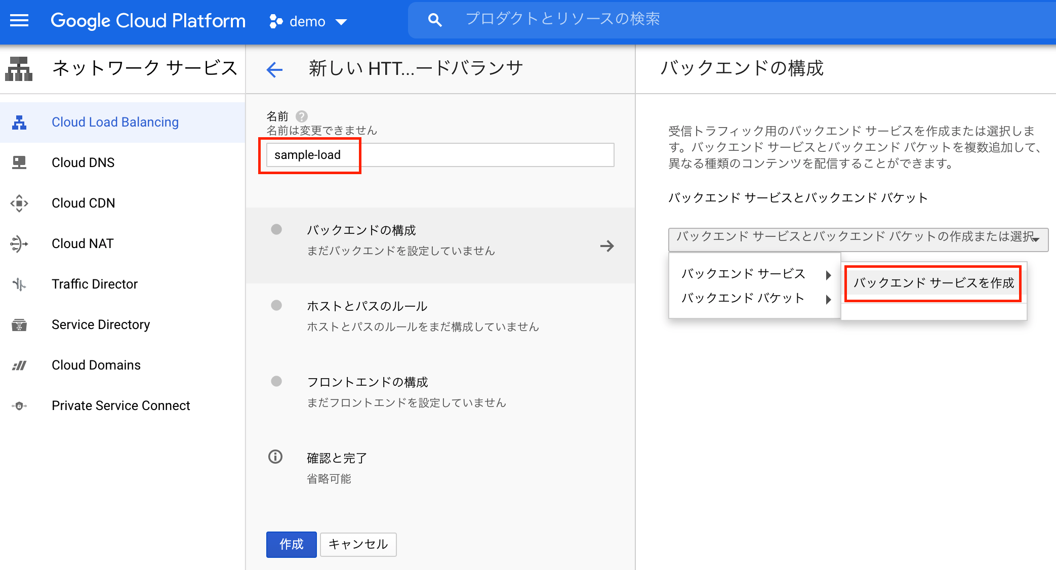The image size is (1056, 570).
Task: Click the キャンセル button
Action: click(x=358, y=544)
